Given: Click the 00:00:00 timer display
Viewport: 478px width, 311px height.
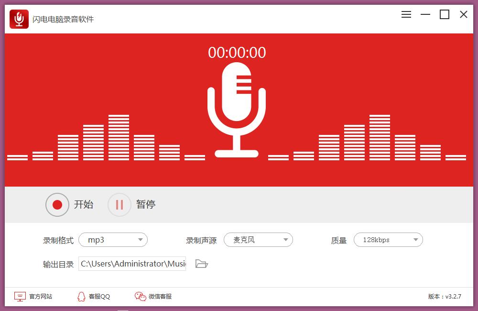Looking at the screenshot, I should (x=238, y=53).
